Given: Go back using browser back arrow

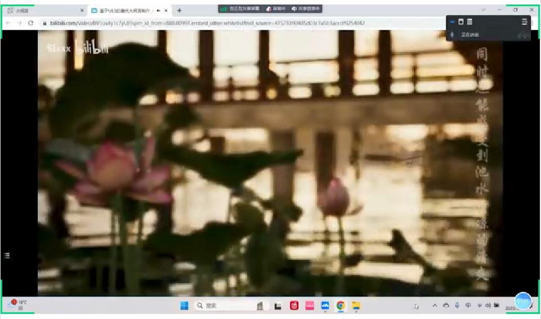Looking at the screenshot, I should point(7,23).
